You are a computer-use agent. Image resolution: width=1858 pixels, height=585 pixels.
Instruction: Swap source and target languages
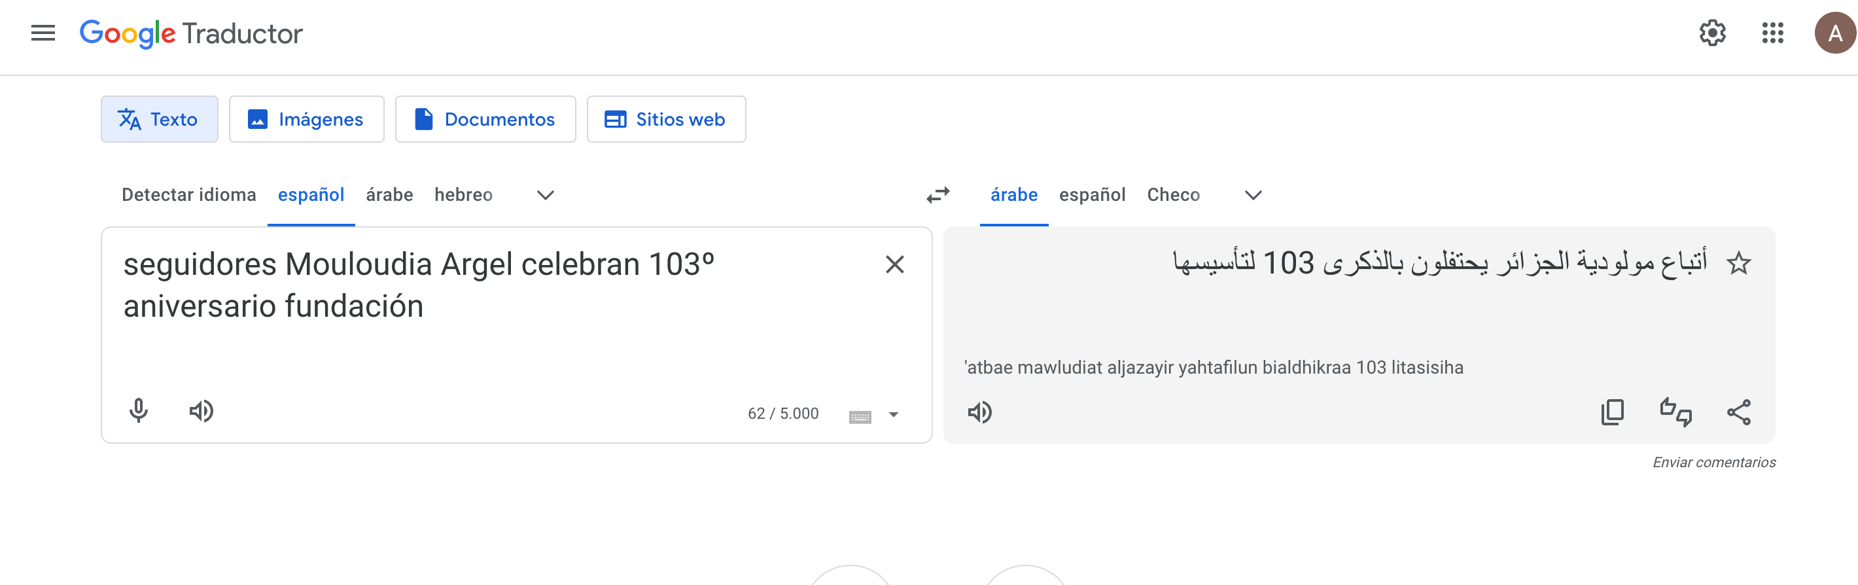coord(938,195)
